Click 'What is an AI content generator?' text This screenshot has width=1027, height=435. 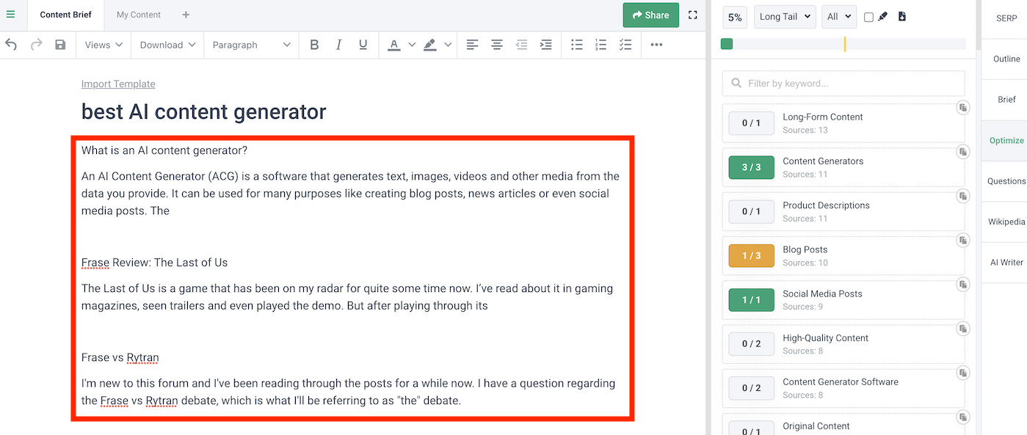coord(164,150)
